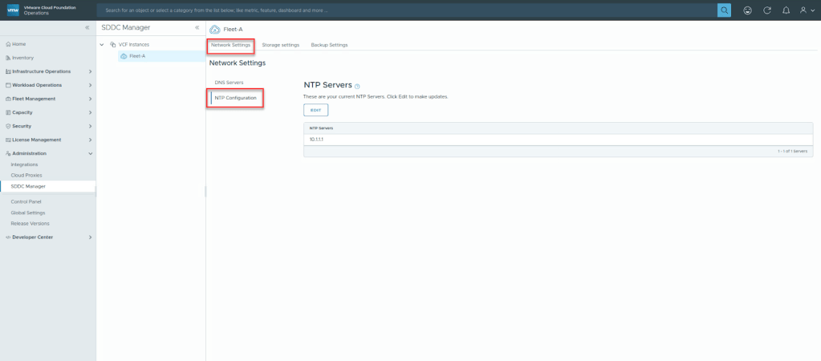Collapse the SDDC Manager panel
The height and width of the screenshot is (361, 821).
point(197,27)
